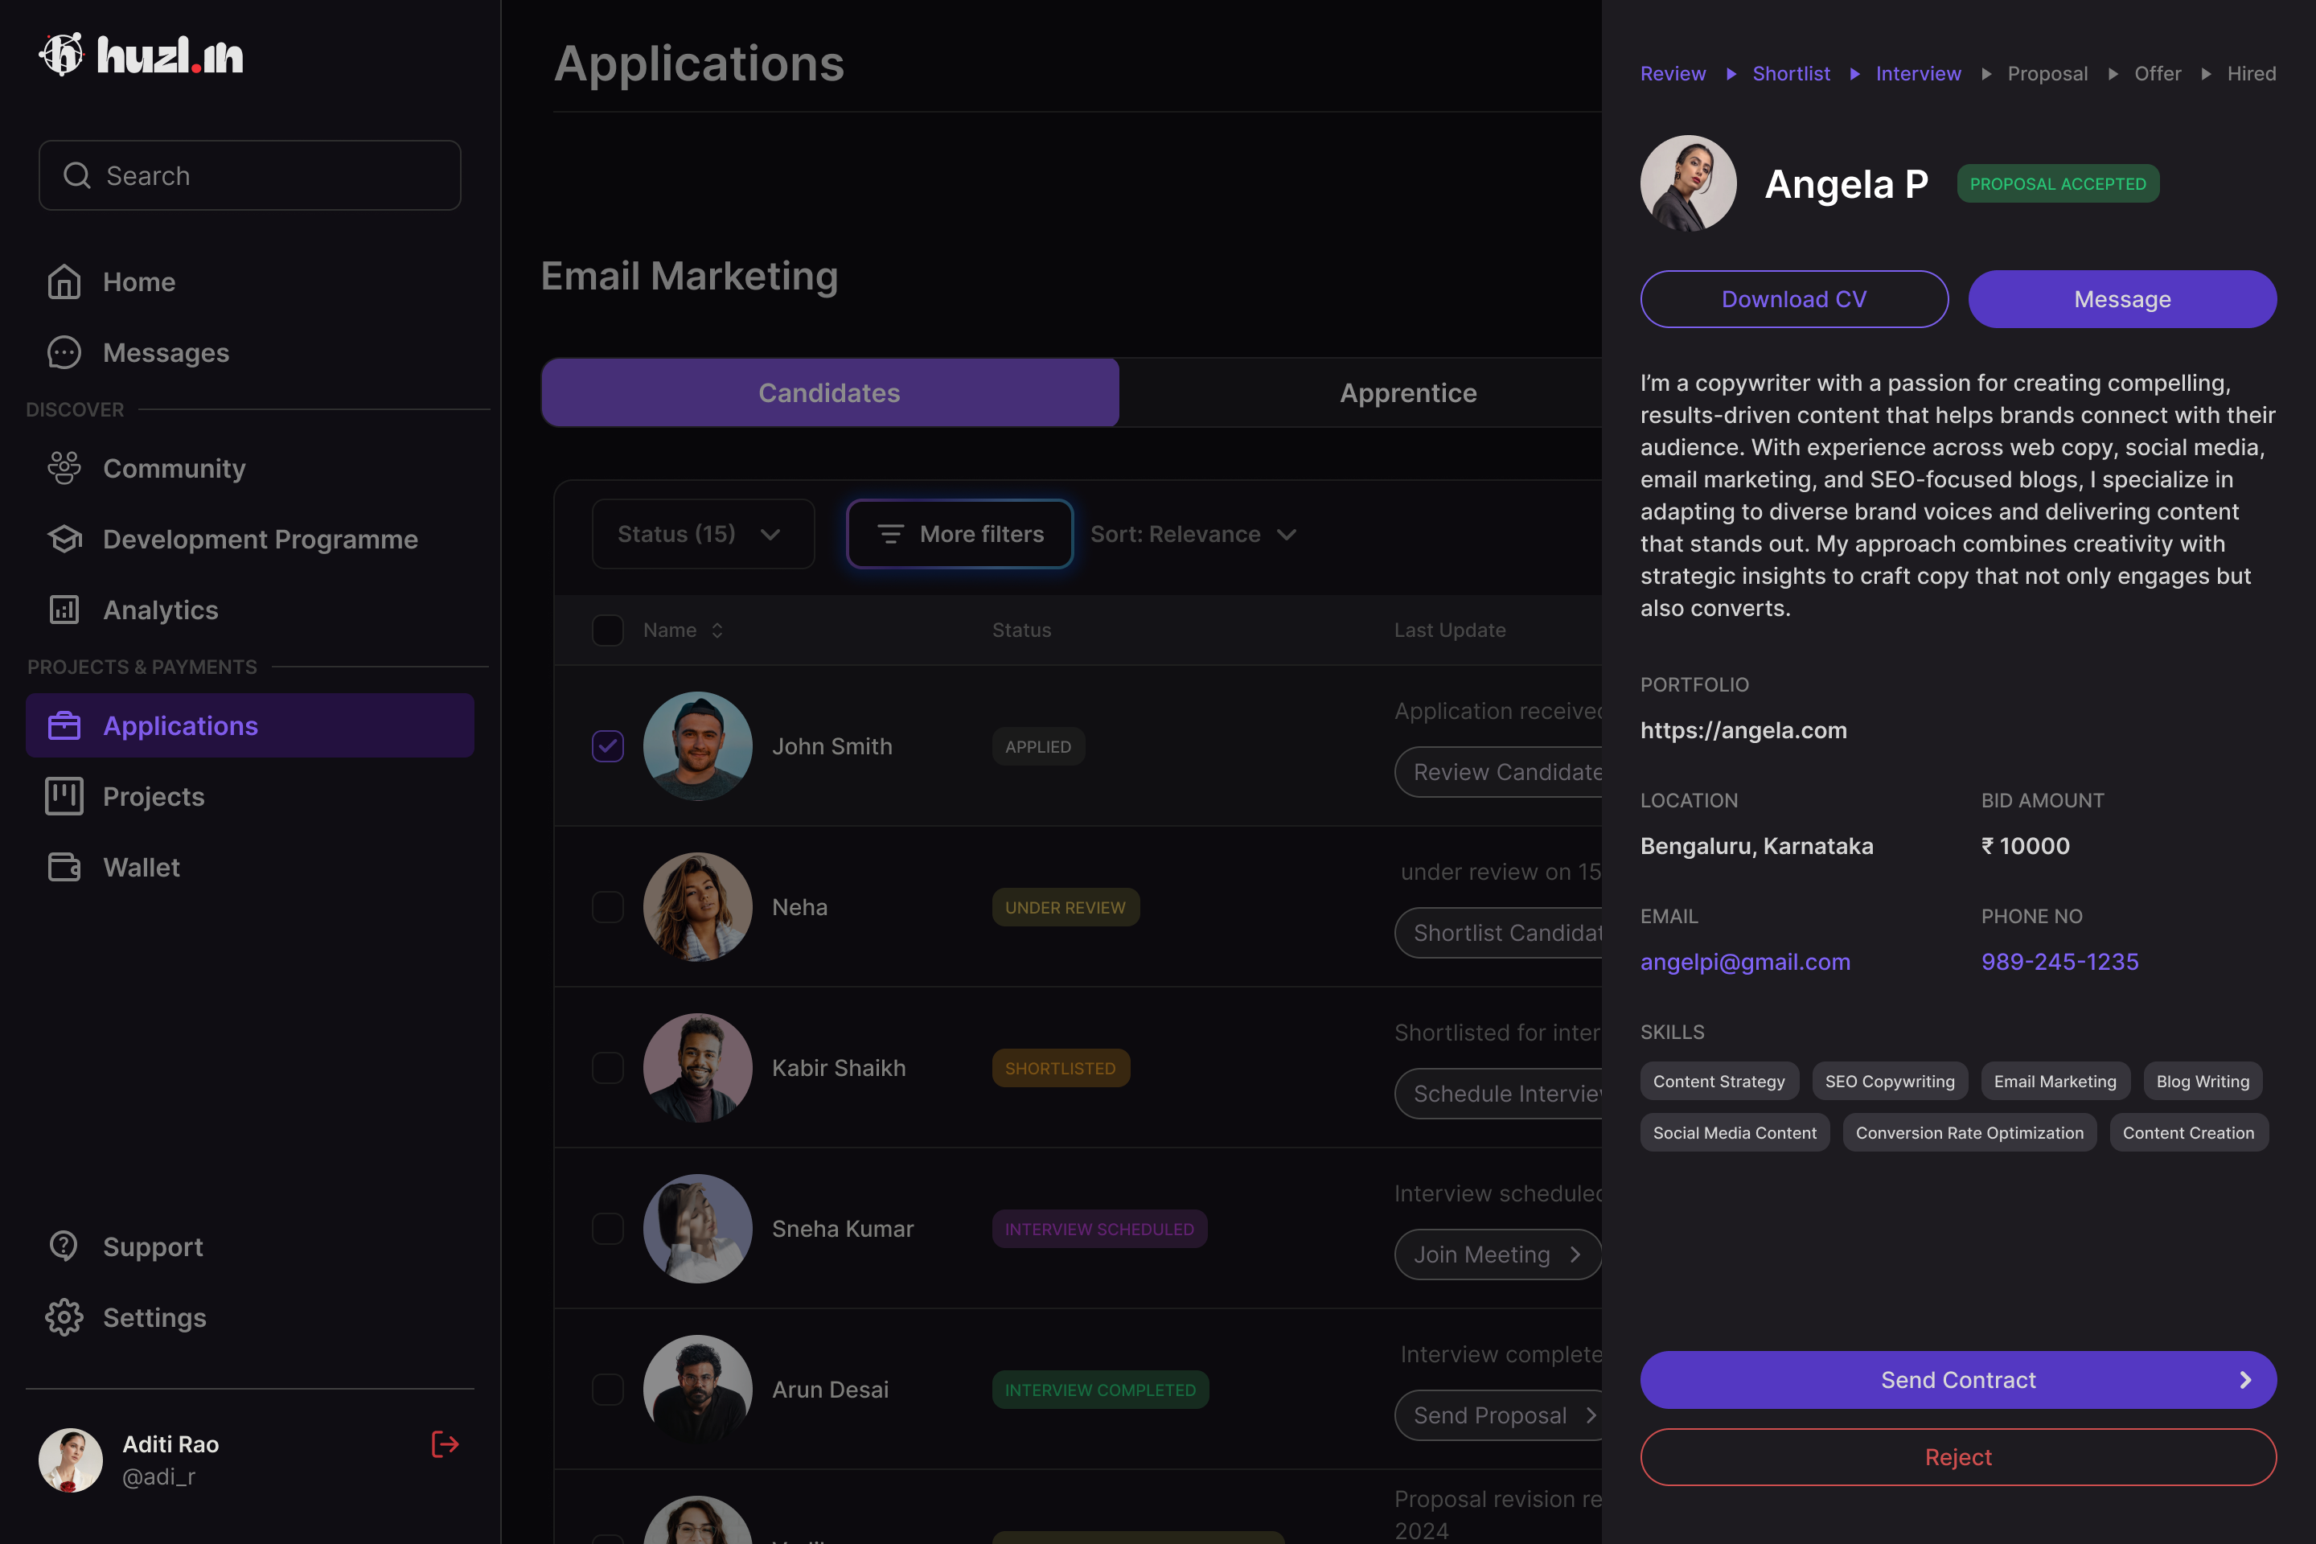This screenshot has height=1544, width=2316.
Task: Expand the Status (15) dropdown
Action: click(x=702, y=534)
